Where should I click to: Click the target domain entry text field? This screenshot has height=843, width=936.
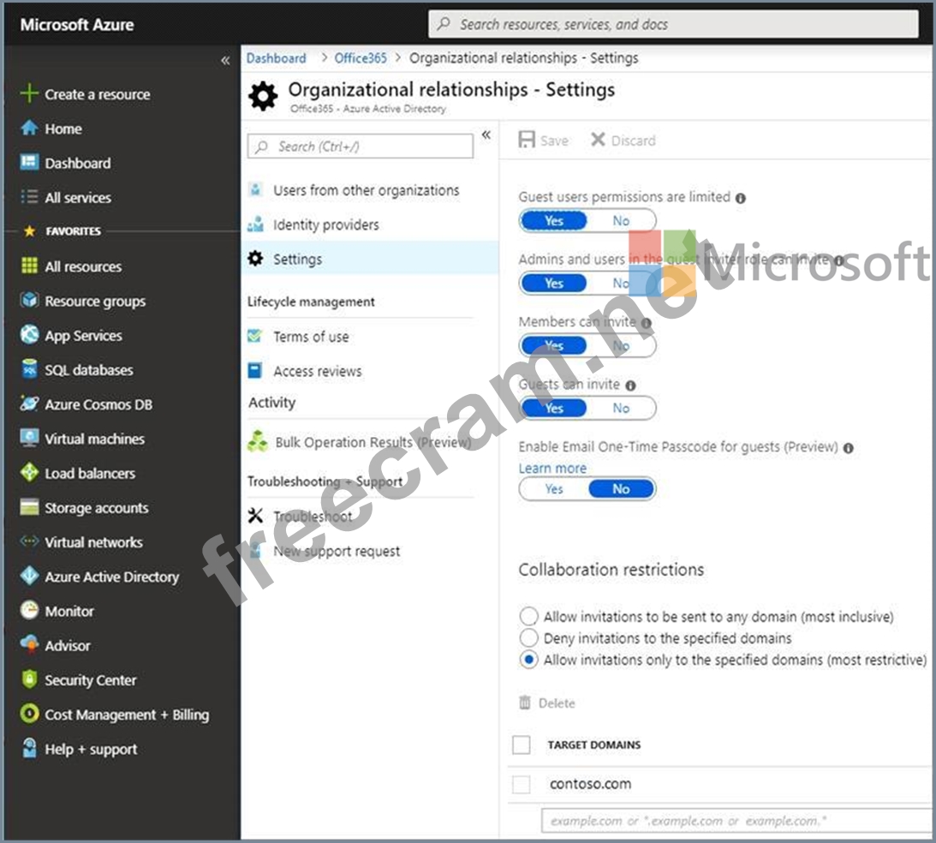(736, 821)
